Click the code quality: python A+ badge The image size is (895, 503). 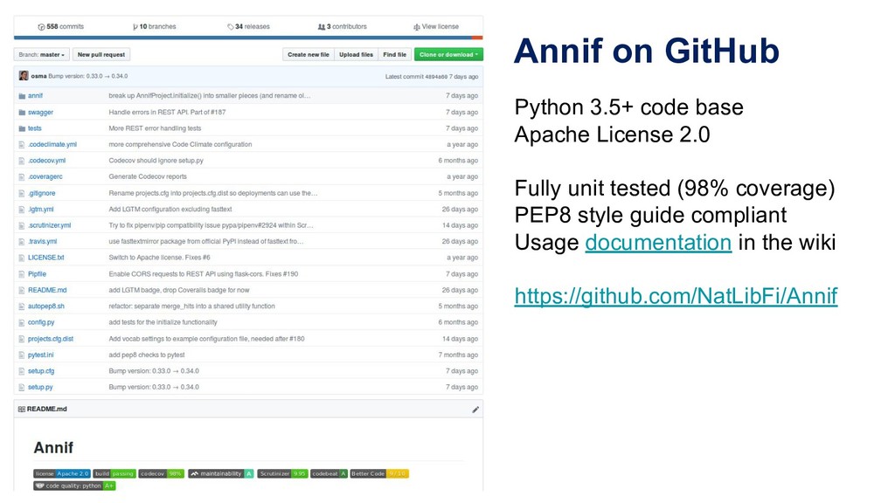pyautogui.click(x=74, y=486)
